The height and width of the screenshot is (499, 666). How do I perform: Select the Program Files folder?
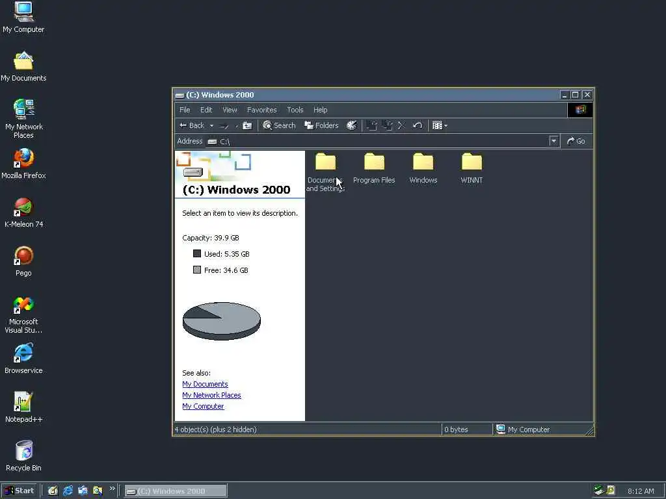(x=374, y=168)
